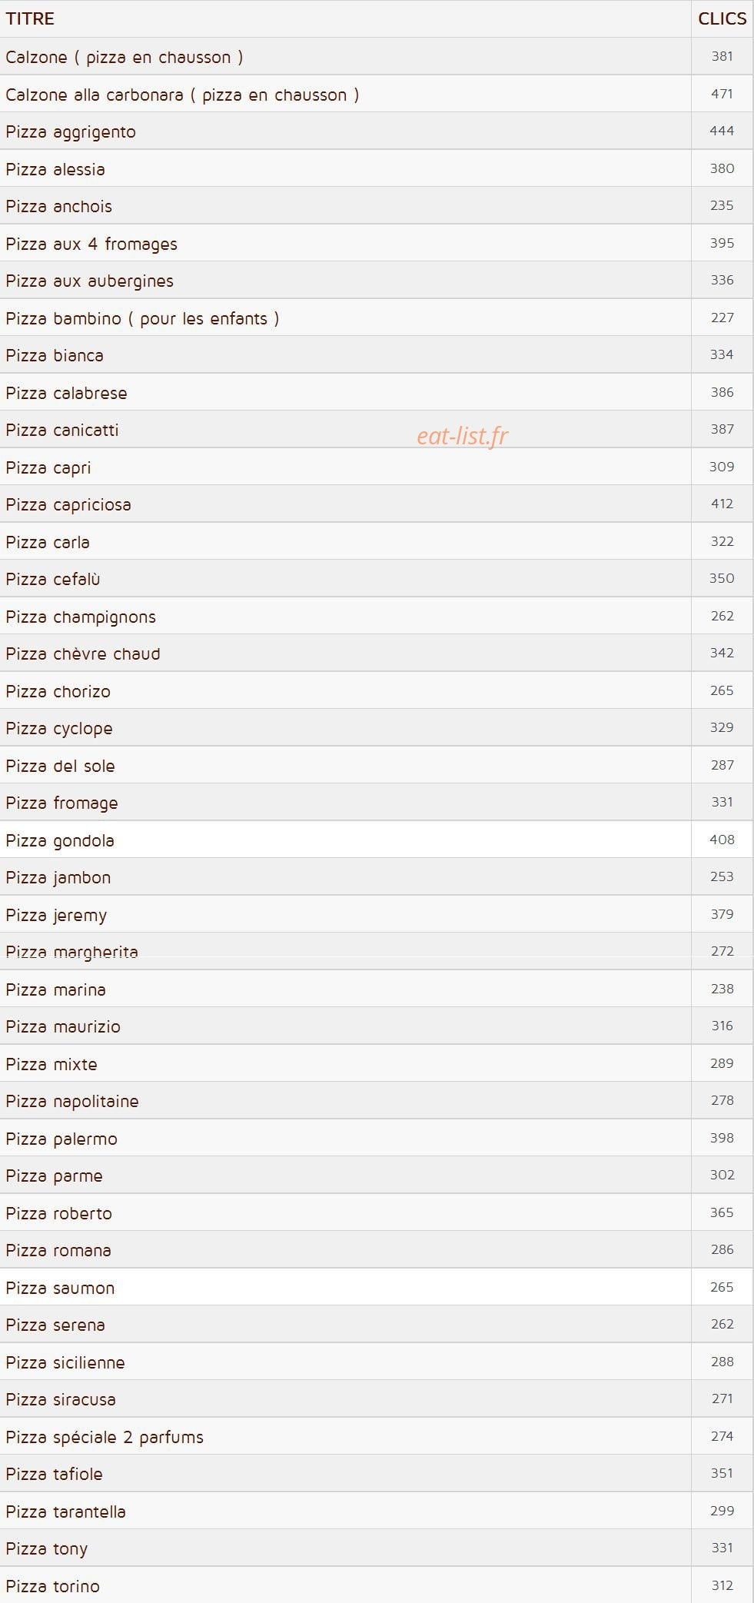This screenshot has width=754, height=1603.
Task: Click the 471 clicks count cell
Action: pyautogui.click(x=722, y=94)
